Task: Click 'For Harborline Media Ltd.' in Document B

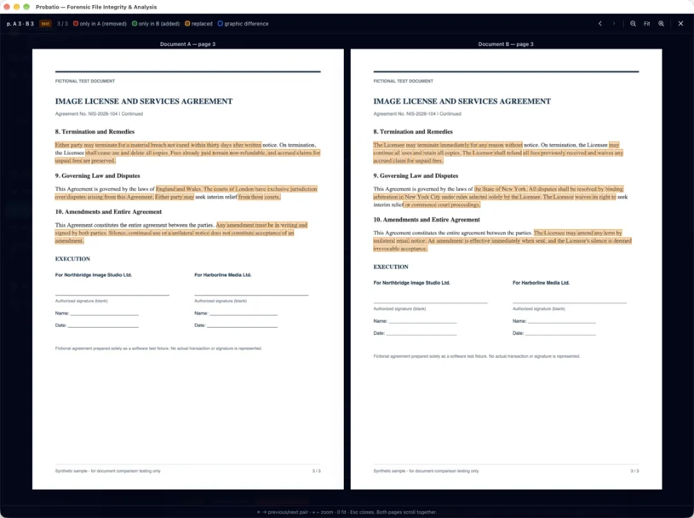Action: (x=541, y=283)
